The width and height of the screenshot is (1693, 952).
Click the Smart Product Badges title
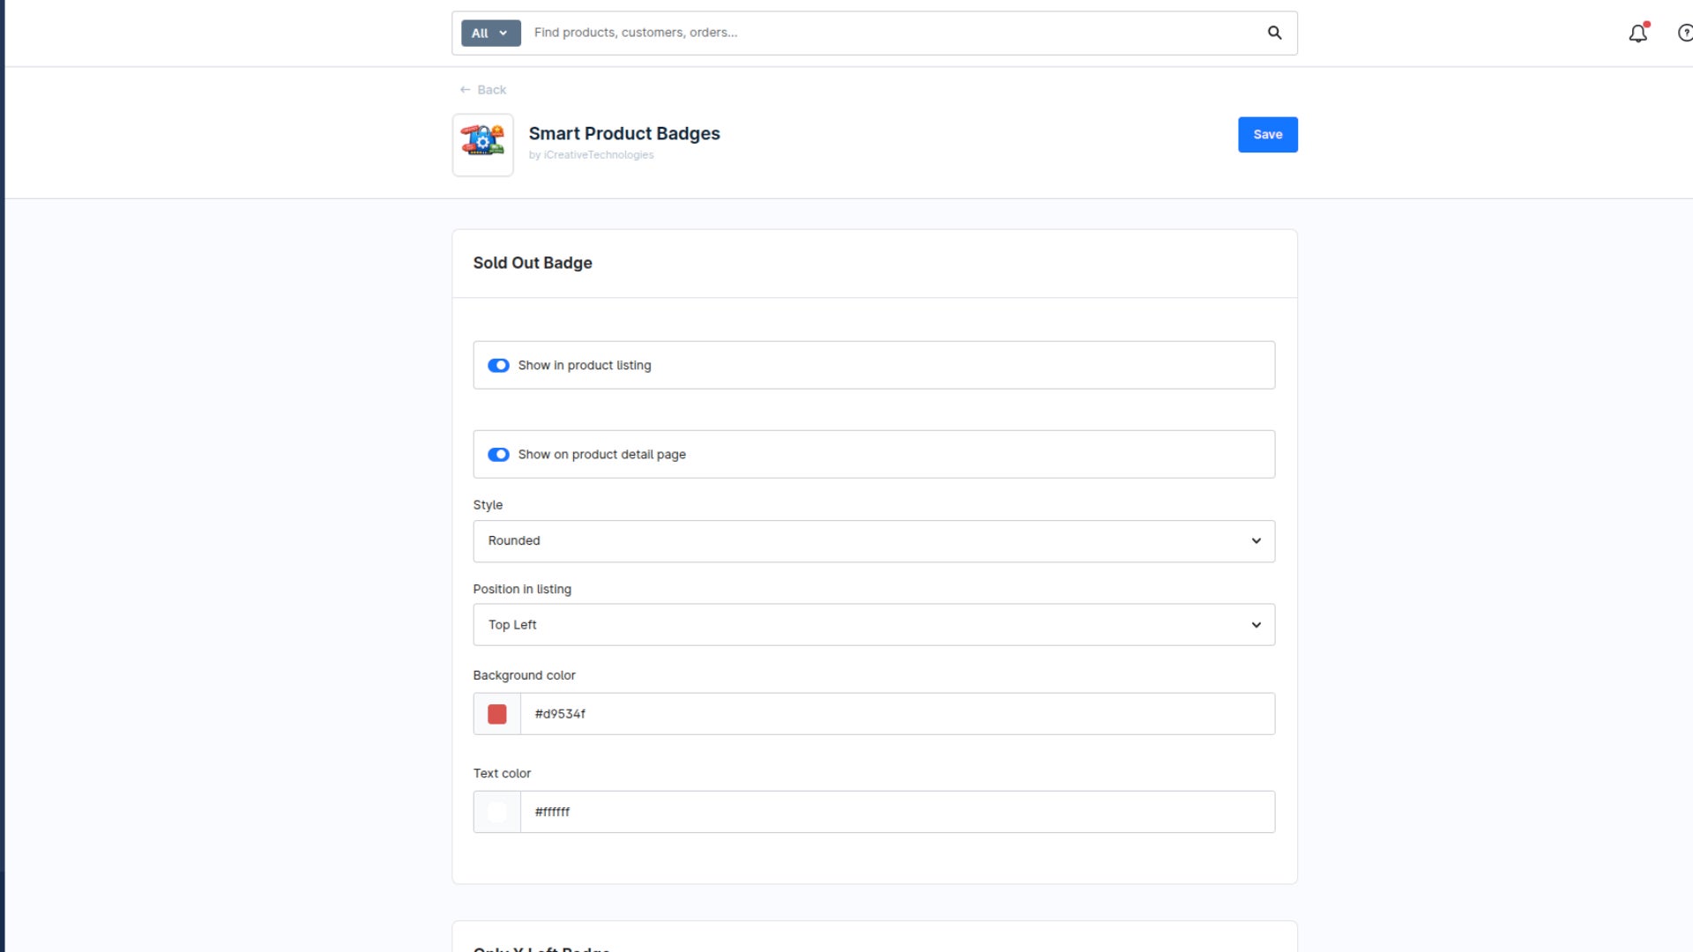(624, 133)
